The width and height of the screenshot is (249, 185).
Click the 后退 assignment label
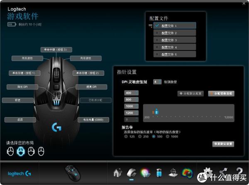pyautogui.click(x=20, y=120)
